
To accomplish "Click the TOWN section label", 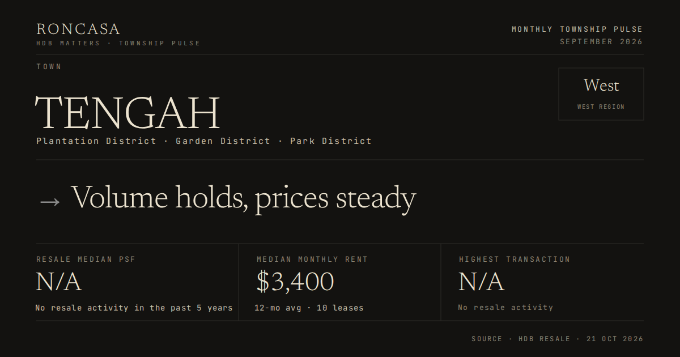I will 49,66.
